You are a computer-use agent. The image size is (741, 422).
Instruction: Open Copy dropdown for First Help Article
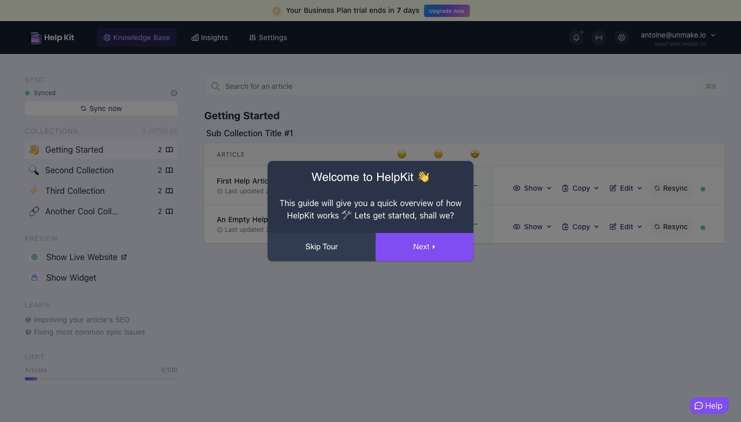(580, 188)
